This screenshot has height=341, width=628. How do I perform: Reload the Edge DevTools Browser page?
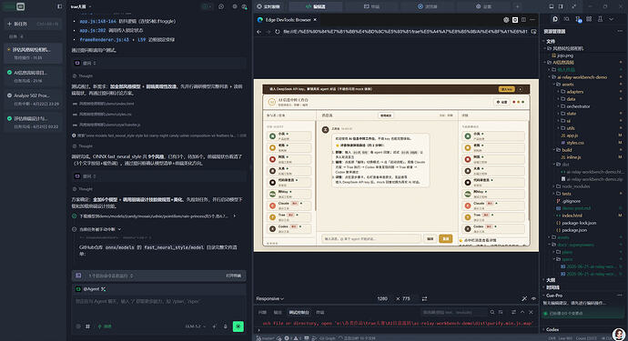tap(278, 31)
